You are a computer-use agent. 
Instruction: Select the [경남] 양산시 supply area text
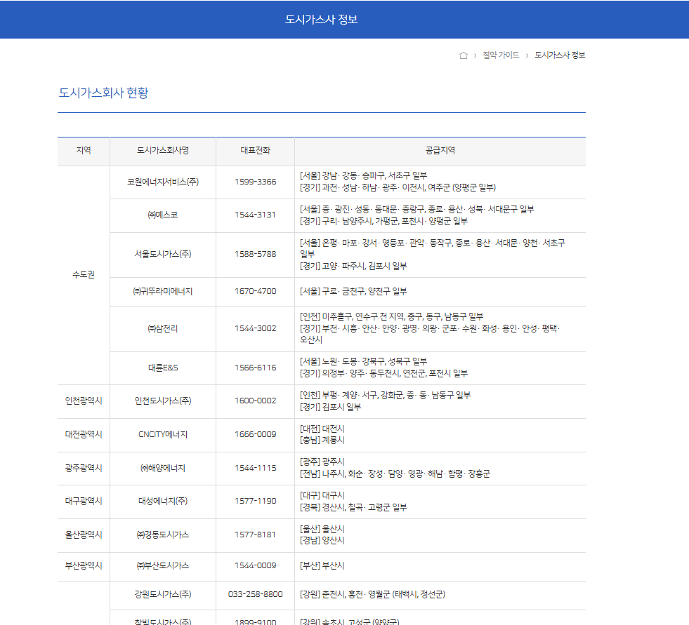pos(322,541)
